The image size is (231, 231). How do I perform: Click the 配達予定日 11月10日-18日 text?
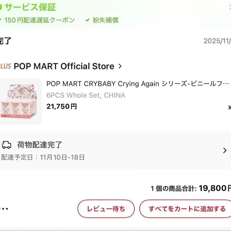[x=43, y=157]
